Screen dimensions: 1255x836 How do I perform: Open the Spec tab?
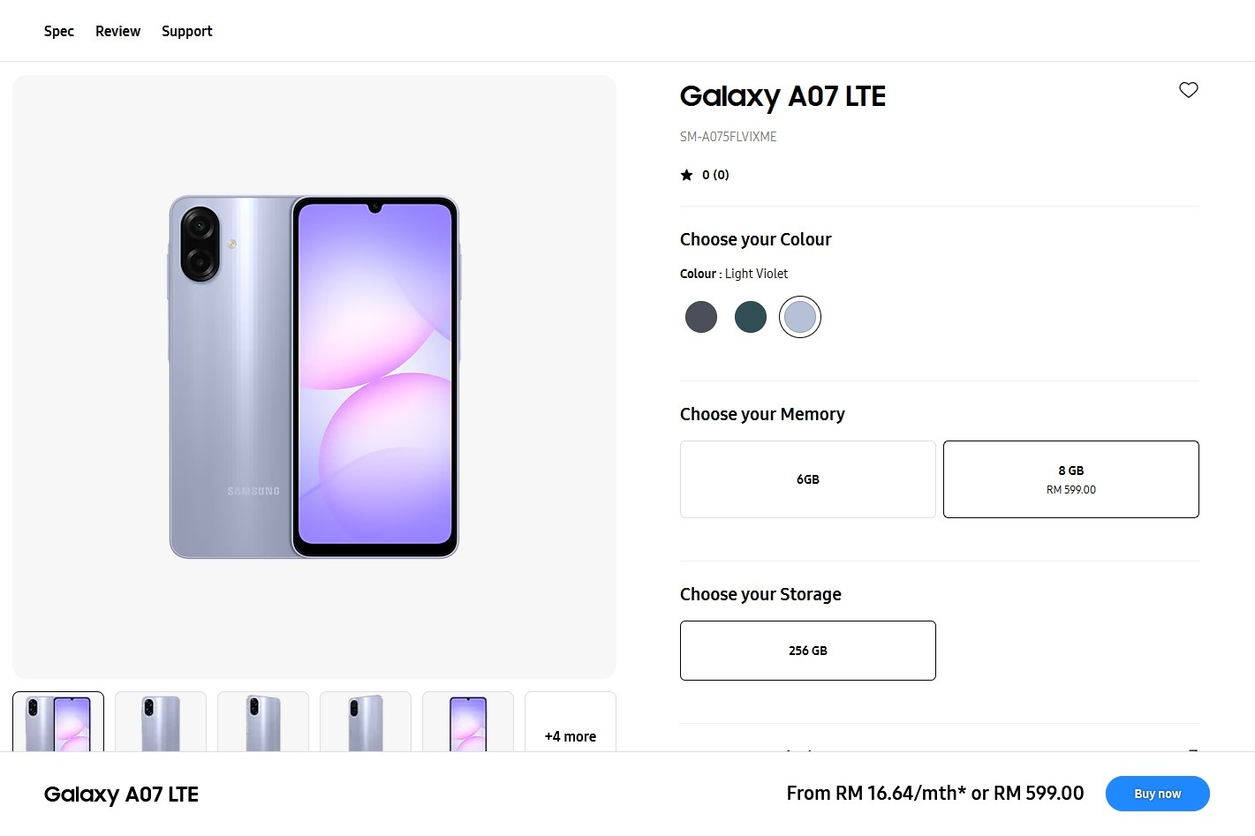pyautogui.click(x=59, y=31)
